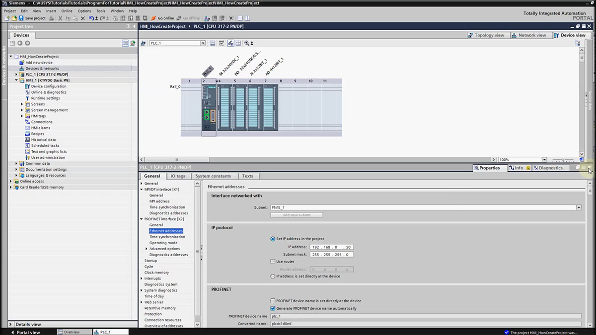Open the Subnet PN/IE_1 dropdown
Viewport: 596px width, 335px height.
tap(579, 207)
